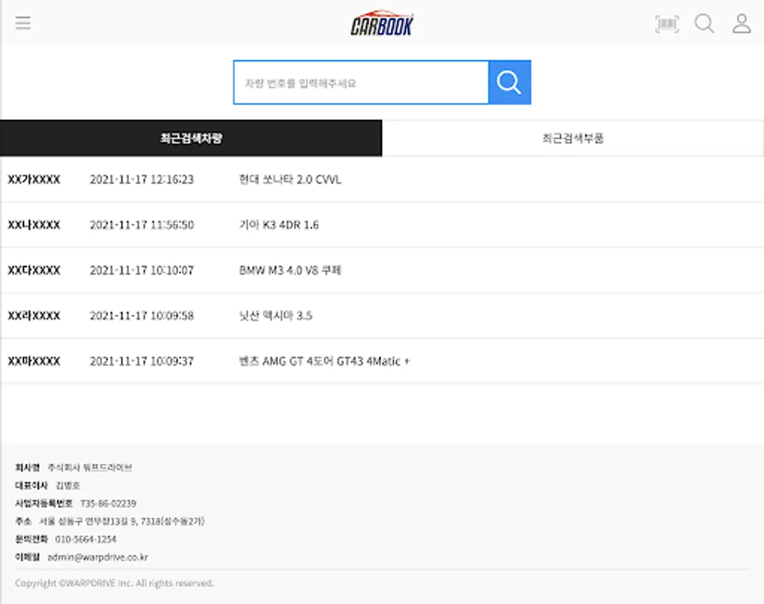
Task: Click 기아 K3 4DR 1.6 entry
Action: click(279, 225)
